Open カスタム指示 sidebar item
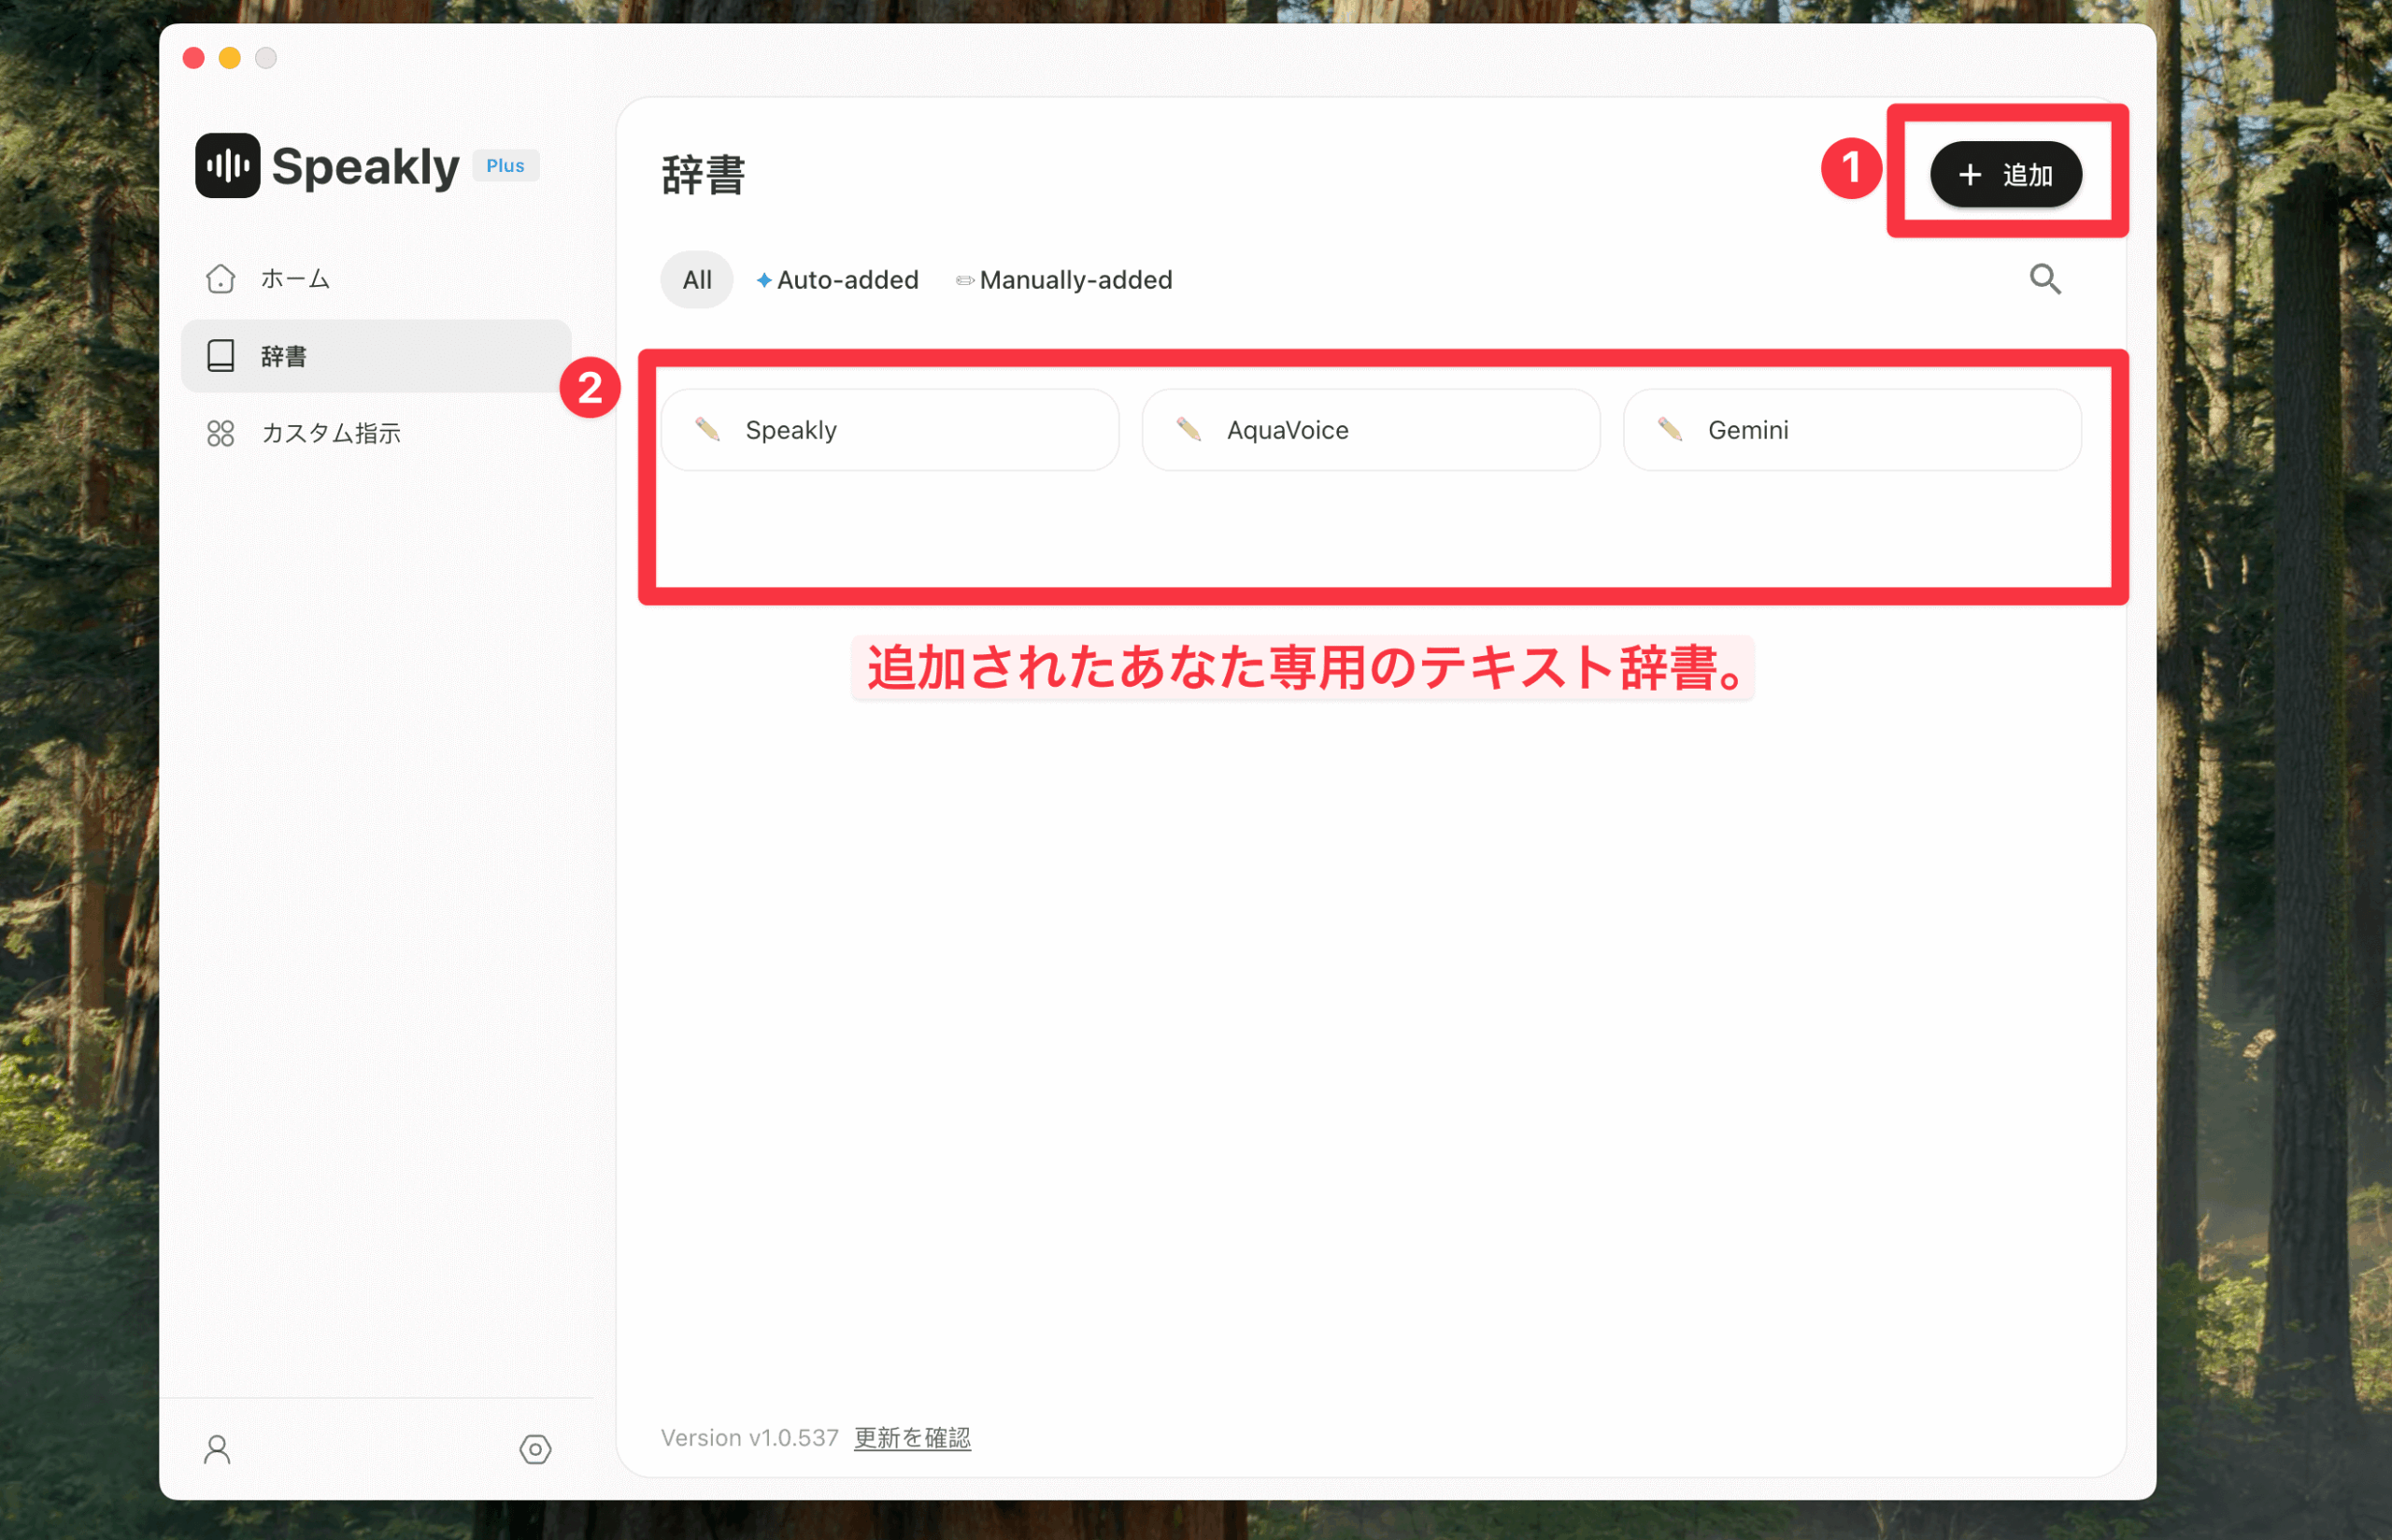The height and width of the screenshot is (1540, 2392). click(x=331, y=433)
